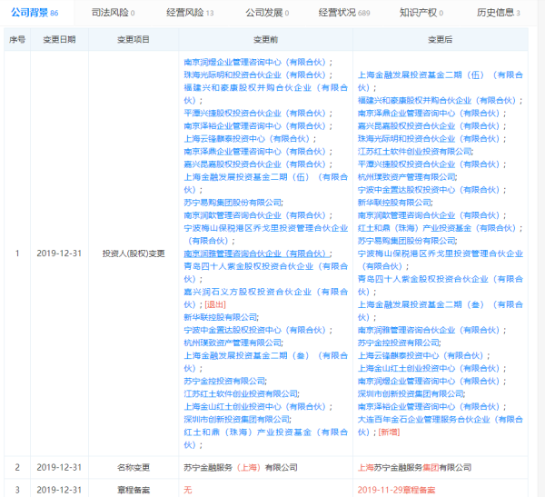This screenshot has width=545, height=497.
Task: Click 南京润歆管理咨询合伙企业 in 变更前 column
Action: [x=254, y=215]
